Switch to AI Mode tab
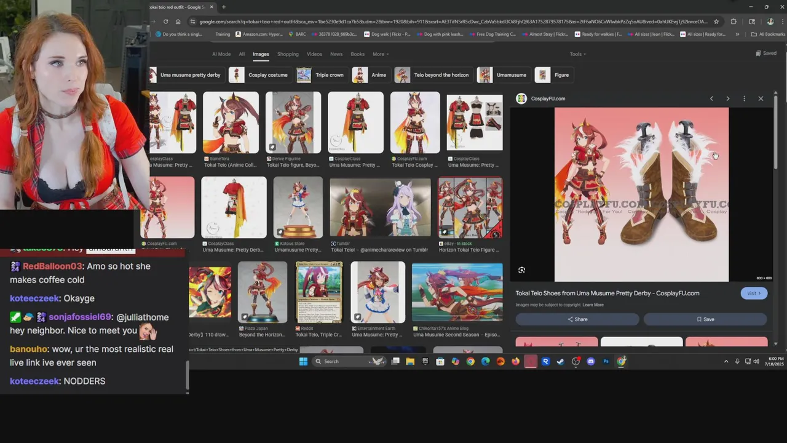The image size is (787, 443). point(221,54)
